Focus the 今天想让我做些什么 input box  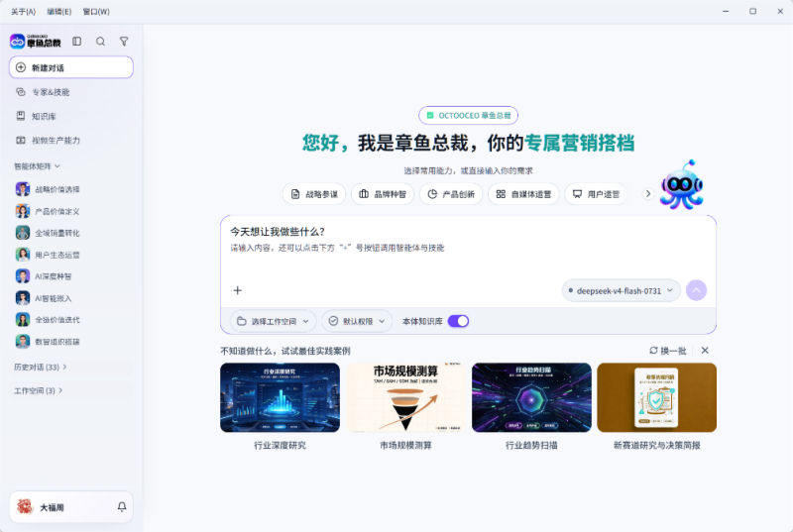[468, 248]
